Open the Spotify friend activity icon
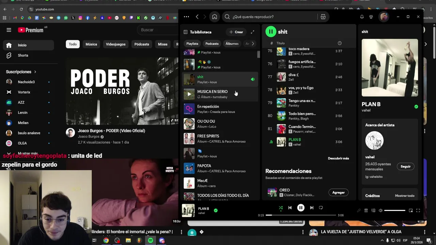The width and height of the screenshot is (436, 245). [371, 17]
